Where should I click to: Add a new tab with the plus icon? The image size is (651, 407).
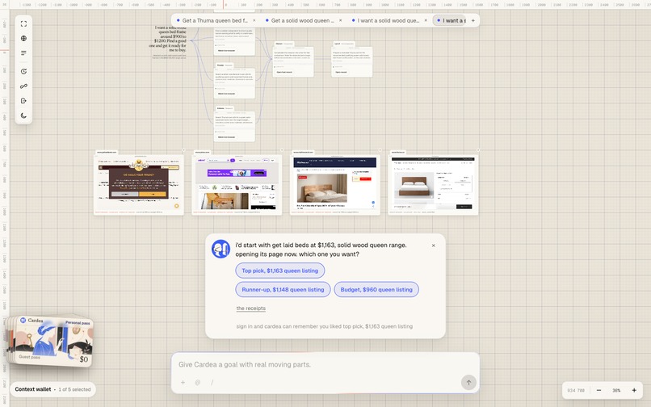472,20
